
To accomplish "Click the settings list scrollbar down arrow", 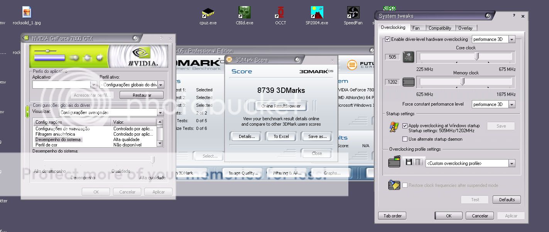I will pyautogui.click(x=160, y=144).
